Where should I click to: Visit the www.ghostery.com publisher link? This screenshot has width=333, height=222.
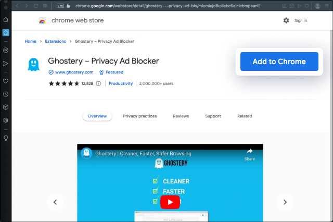click(74, 72)
